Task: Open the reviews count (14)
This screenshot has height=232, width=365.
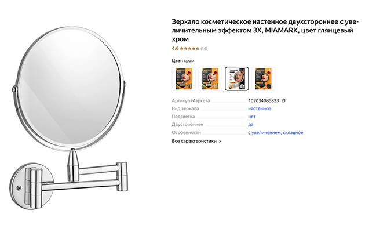Action: click(x=204, y=49)
